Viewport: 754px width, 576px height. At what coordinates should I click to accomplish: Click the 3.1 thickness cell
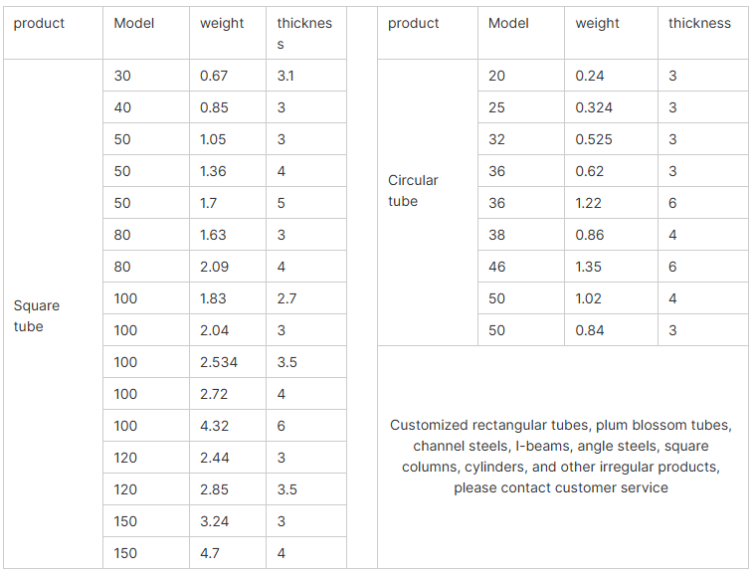(x=305, y=76)
